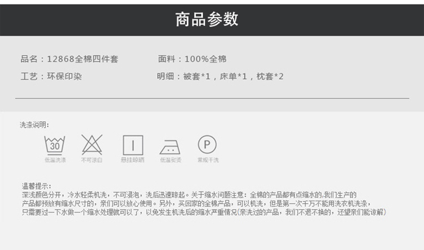Click the 30-degree low temperature wash icon
This screenshot has width=424, height=250.
pyautogui.click(x=55, y=145)
